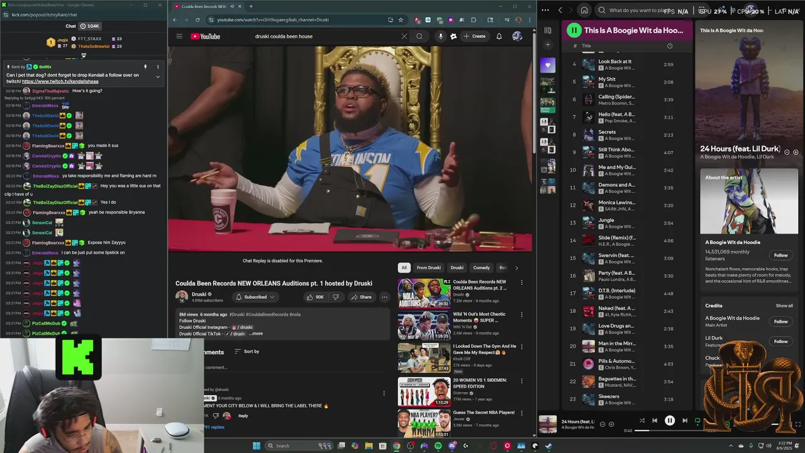Clear the YouTube search text with X
Image resolution: width=805 pixels, height=453 pixels.
404,36
